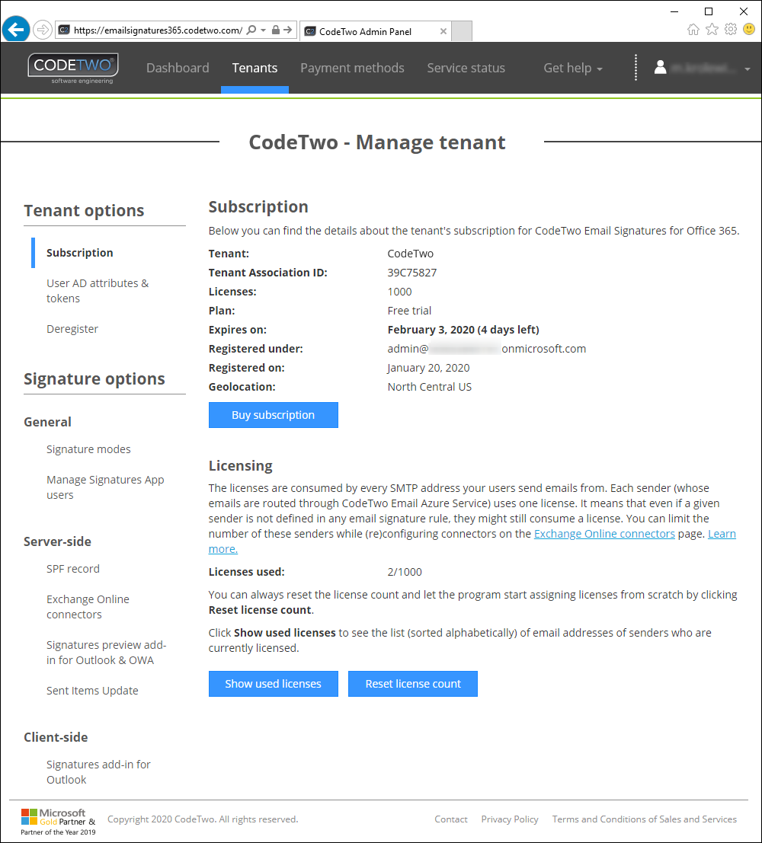
Task: Go to the Dashboard page
Action: (x=178, y=68)
